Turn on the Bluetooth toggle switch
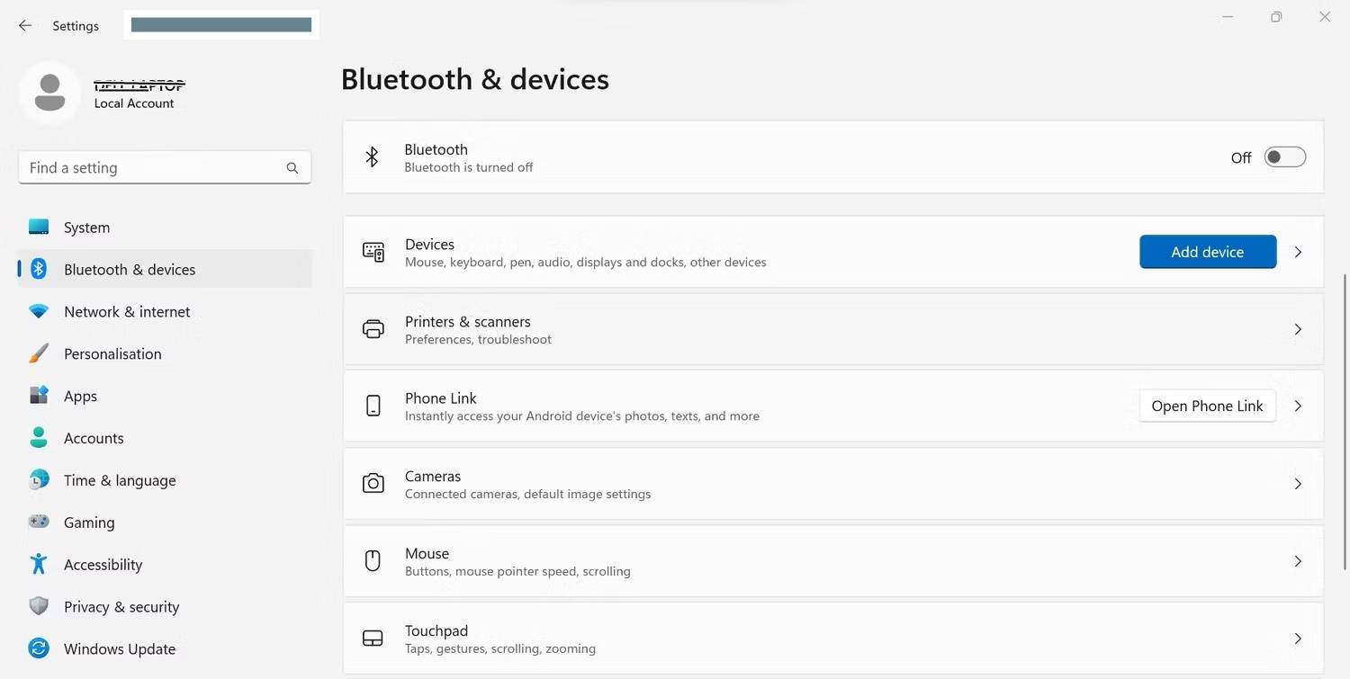This screenshot has width=1350, height=679. point(1284,157)
